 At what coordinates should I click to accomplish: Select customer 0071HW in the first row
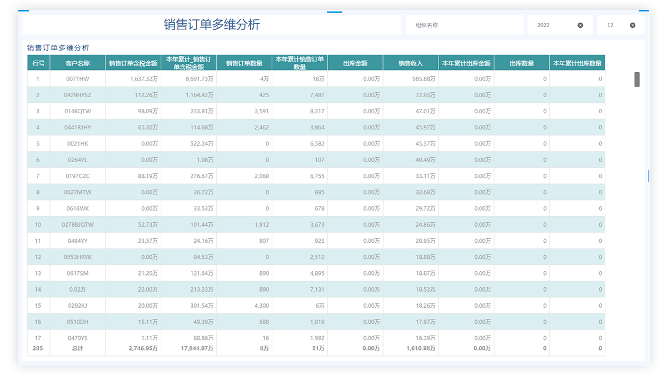77,79
